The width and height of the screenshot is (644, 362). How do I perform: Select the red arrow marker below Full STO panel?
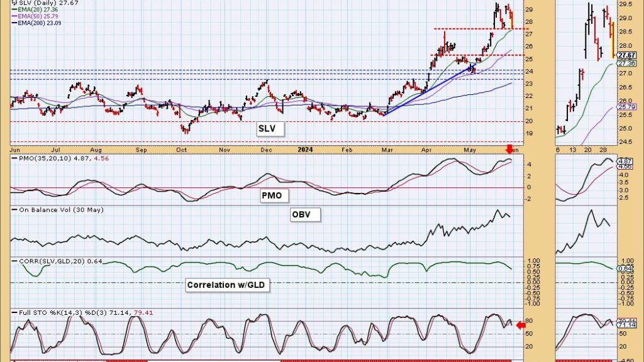pos(519,325)
